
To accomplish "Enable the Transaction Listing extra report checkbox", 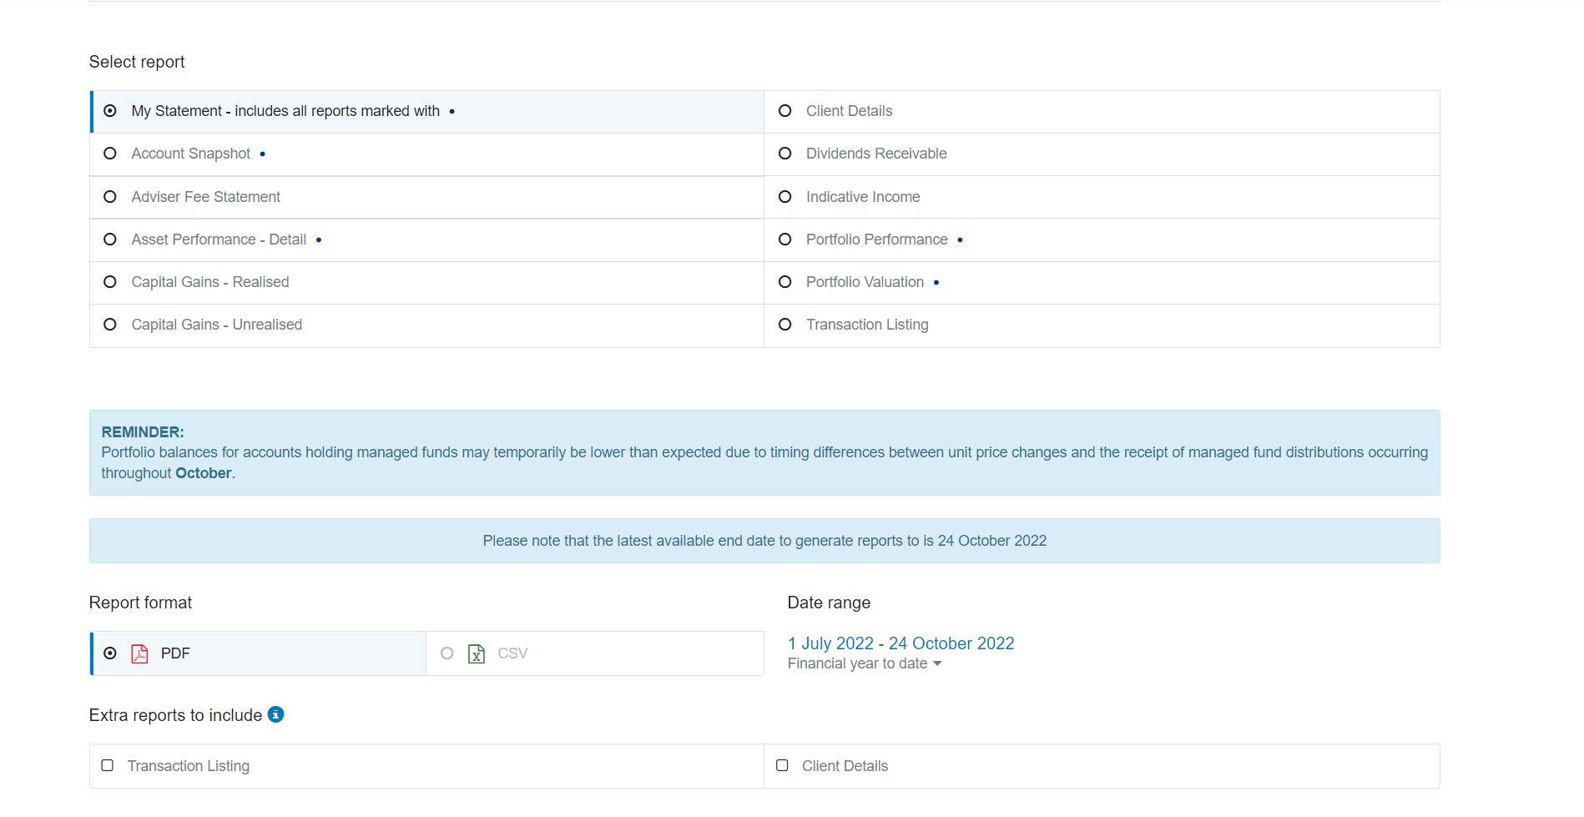I will [108, 765].
